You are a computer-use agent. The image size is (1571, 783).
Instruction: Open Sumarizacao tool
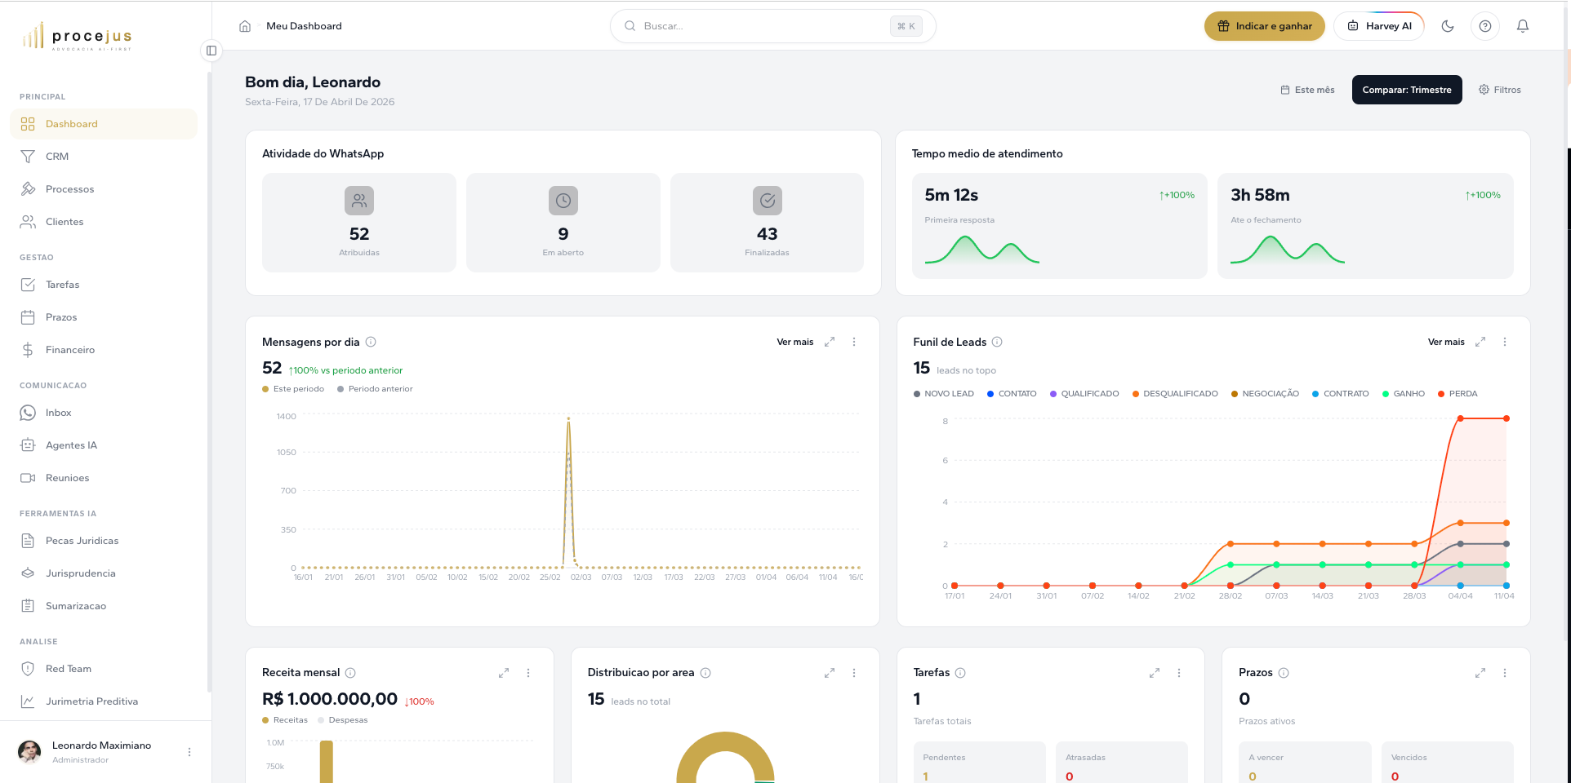click(x=104, y=606)
